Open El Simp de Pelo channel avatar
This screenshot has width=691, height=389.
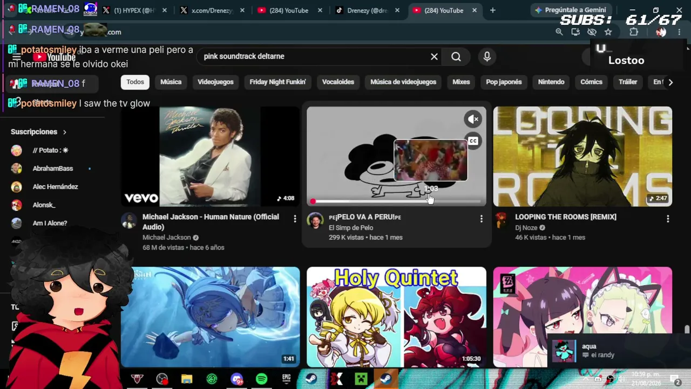point(315,220)
